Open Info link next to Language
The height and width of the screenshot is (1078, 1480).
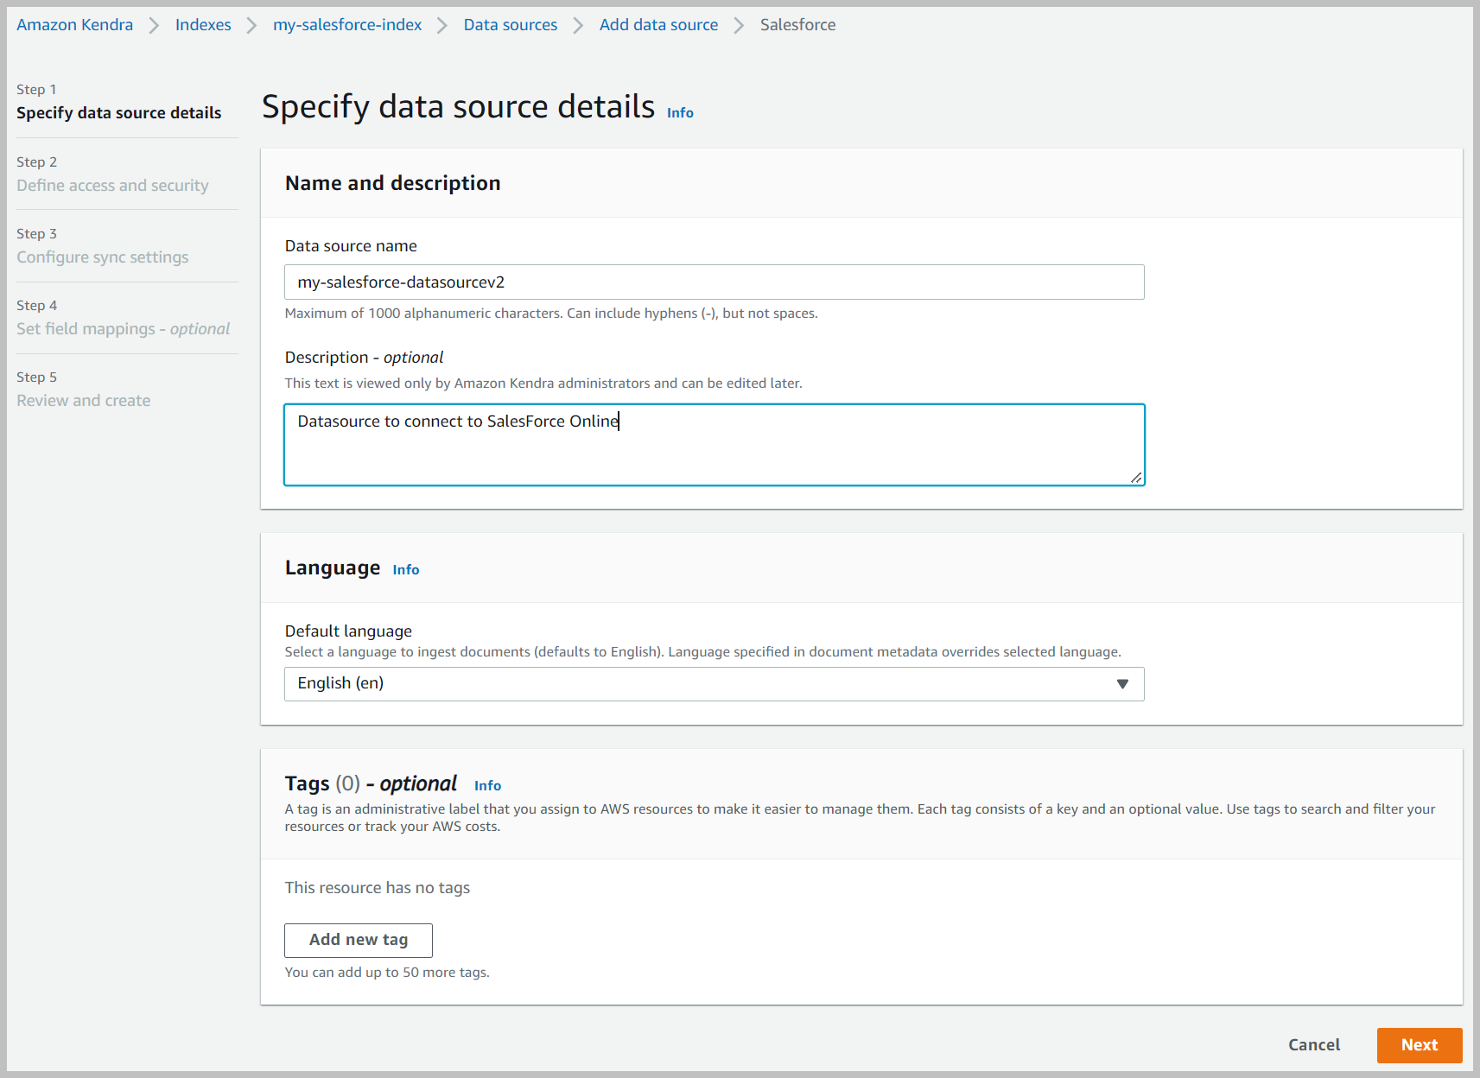click(406, 570)
